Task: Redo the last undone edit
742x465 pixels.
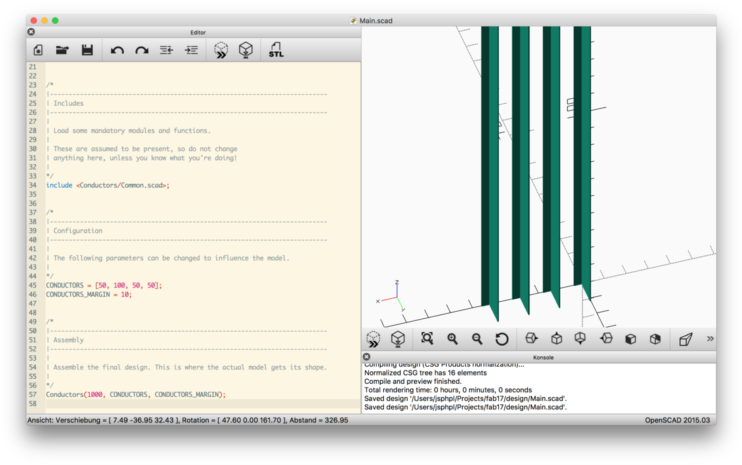Action: [142, 50]
